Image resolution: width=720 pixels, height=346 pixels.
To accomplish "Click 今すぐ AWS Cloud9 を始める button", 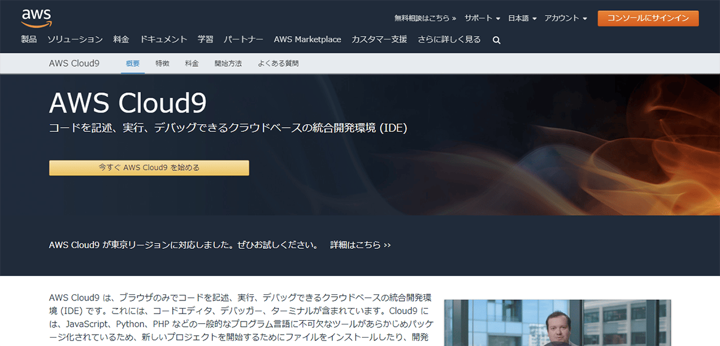I will coord(149,168).
